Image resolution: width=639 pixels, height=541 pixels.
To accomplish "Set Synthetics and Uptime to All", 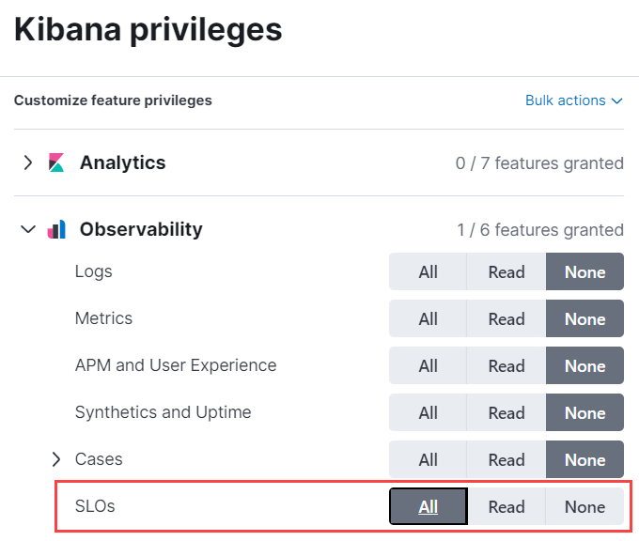I will (x=429, y=413).
